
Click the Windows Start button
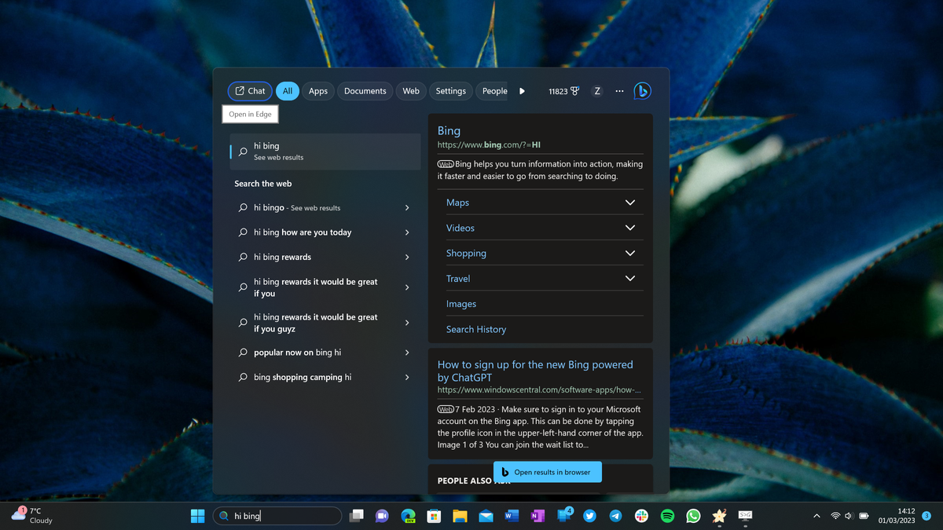point(197,516)
